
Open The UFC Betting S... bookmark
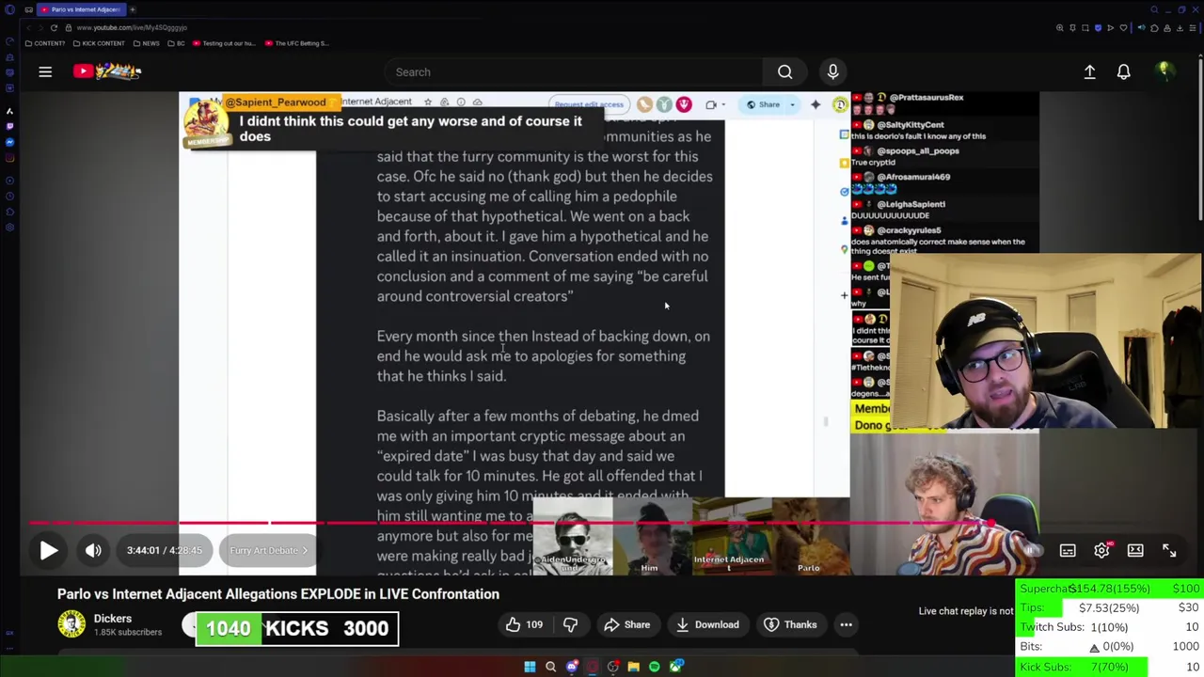coord(297,43)
